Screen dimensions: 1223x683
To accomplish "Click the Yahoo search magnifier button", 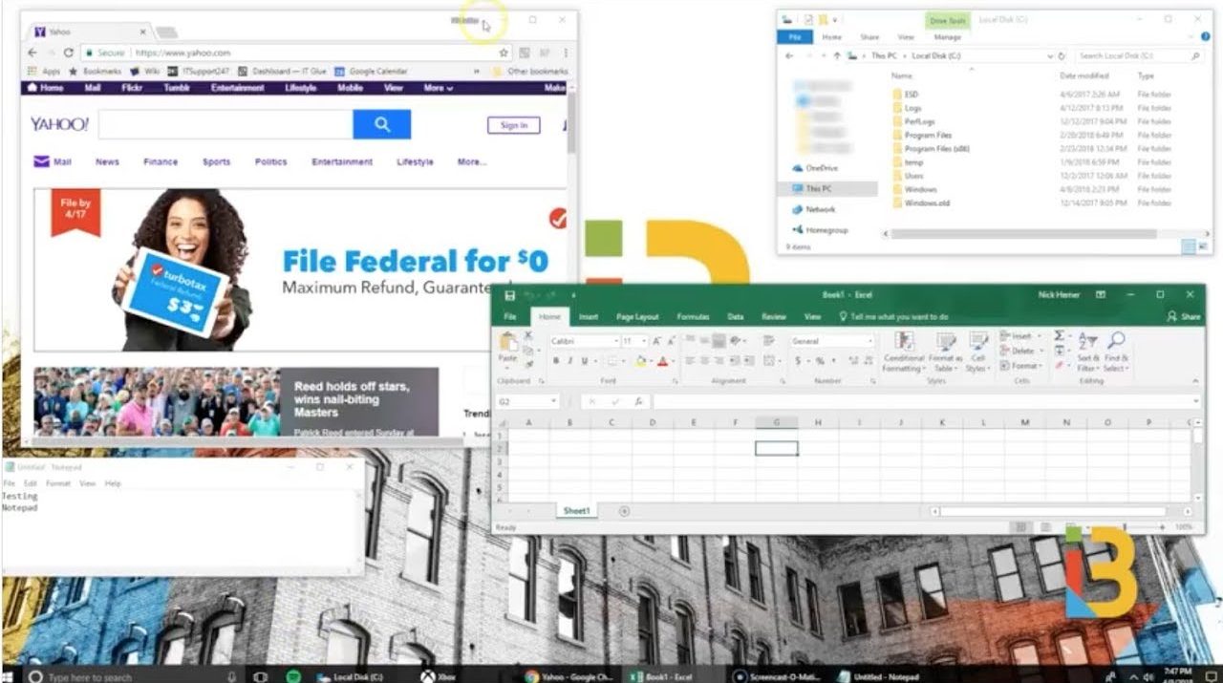I will tap(381, 124).
